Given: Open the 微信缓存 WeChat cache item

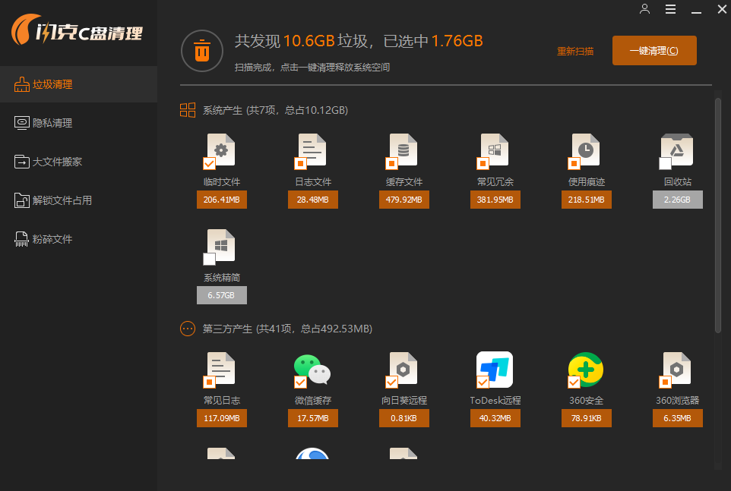Looking at the screenshot, I should tap(312, 370).
